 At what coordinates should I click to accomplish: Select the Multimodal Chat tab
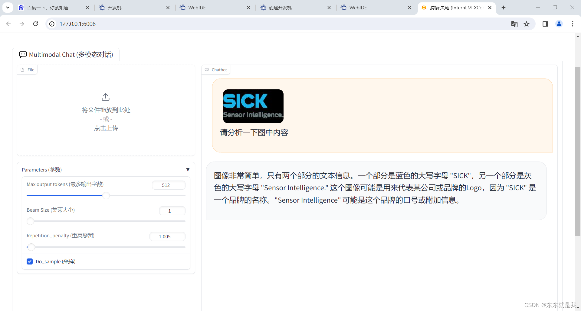coord(66,54)
